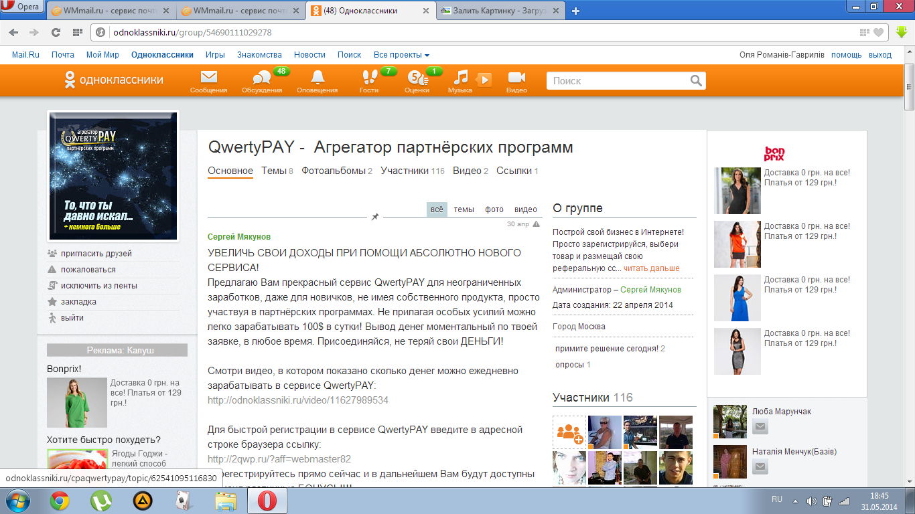915x514 pixels.
Task: Switch to first WMmail.ru tab
Action: point(112,11)
